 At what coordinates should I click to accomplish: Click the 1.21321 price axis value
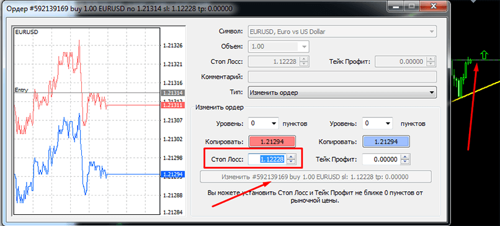coord(172,64)
